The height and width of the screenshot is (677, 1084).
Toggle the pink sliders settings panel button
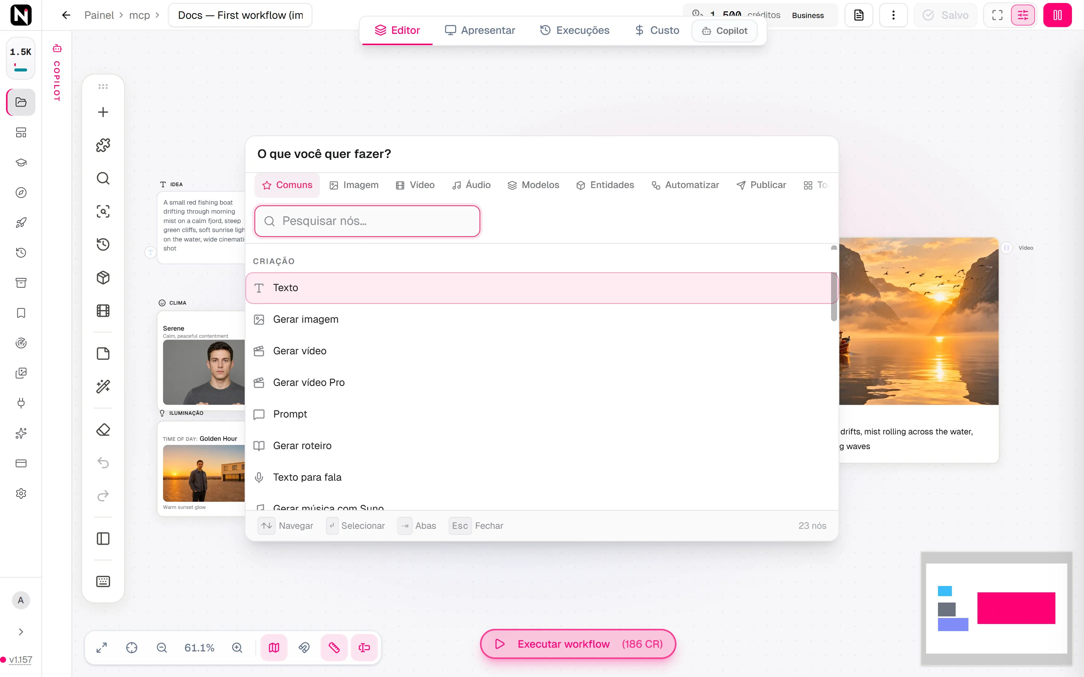[x=1023, y=15]
